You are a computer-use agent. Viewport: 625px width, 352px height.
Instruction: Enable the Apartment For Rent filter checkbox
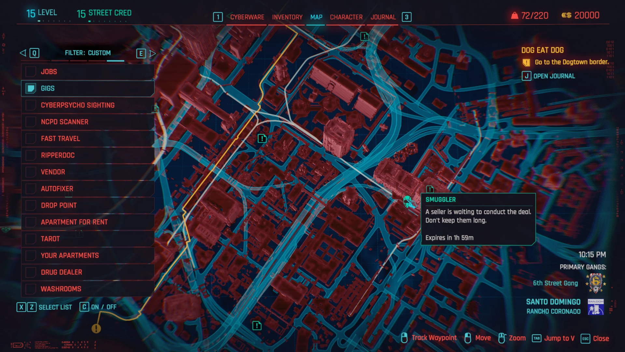click(31, 222)
